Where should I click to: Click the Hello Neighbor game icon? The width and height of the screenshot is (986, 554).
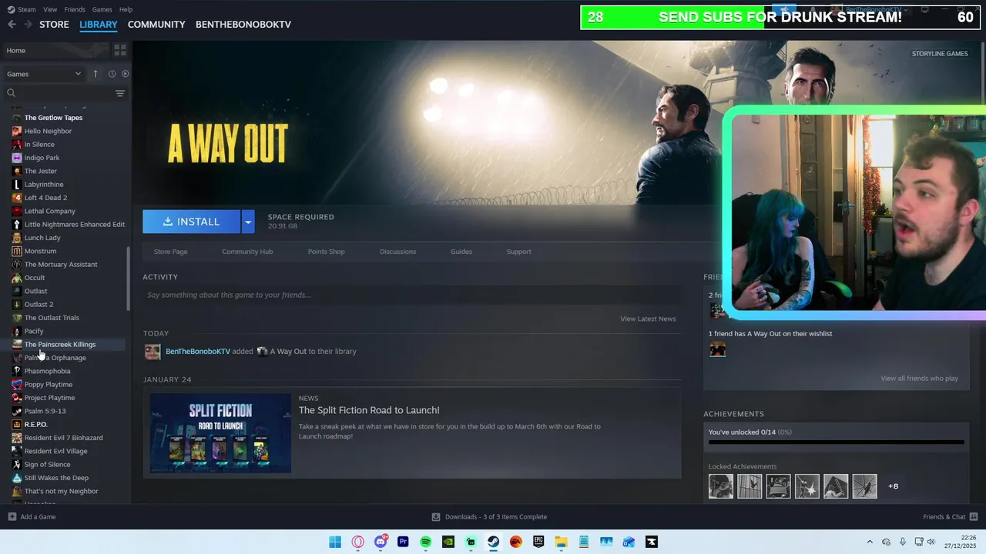(x=17, y=131)
